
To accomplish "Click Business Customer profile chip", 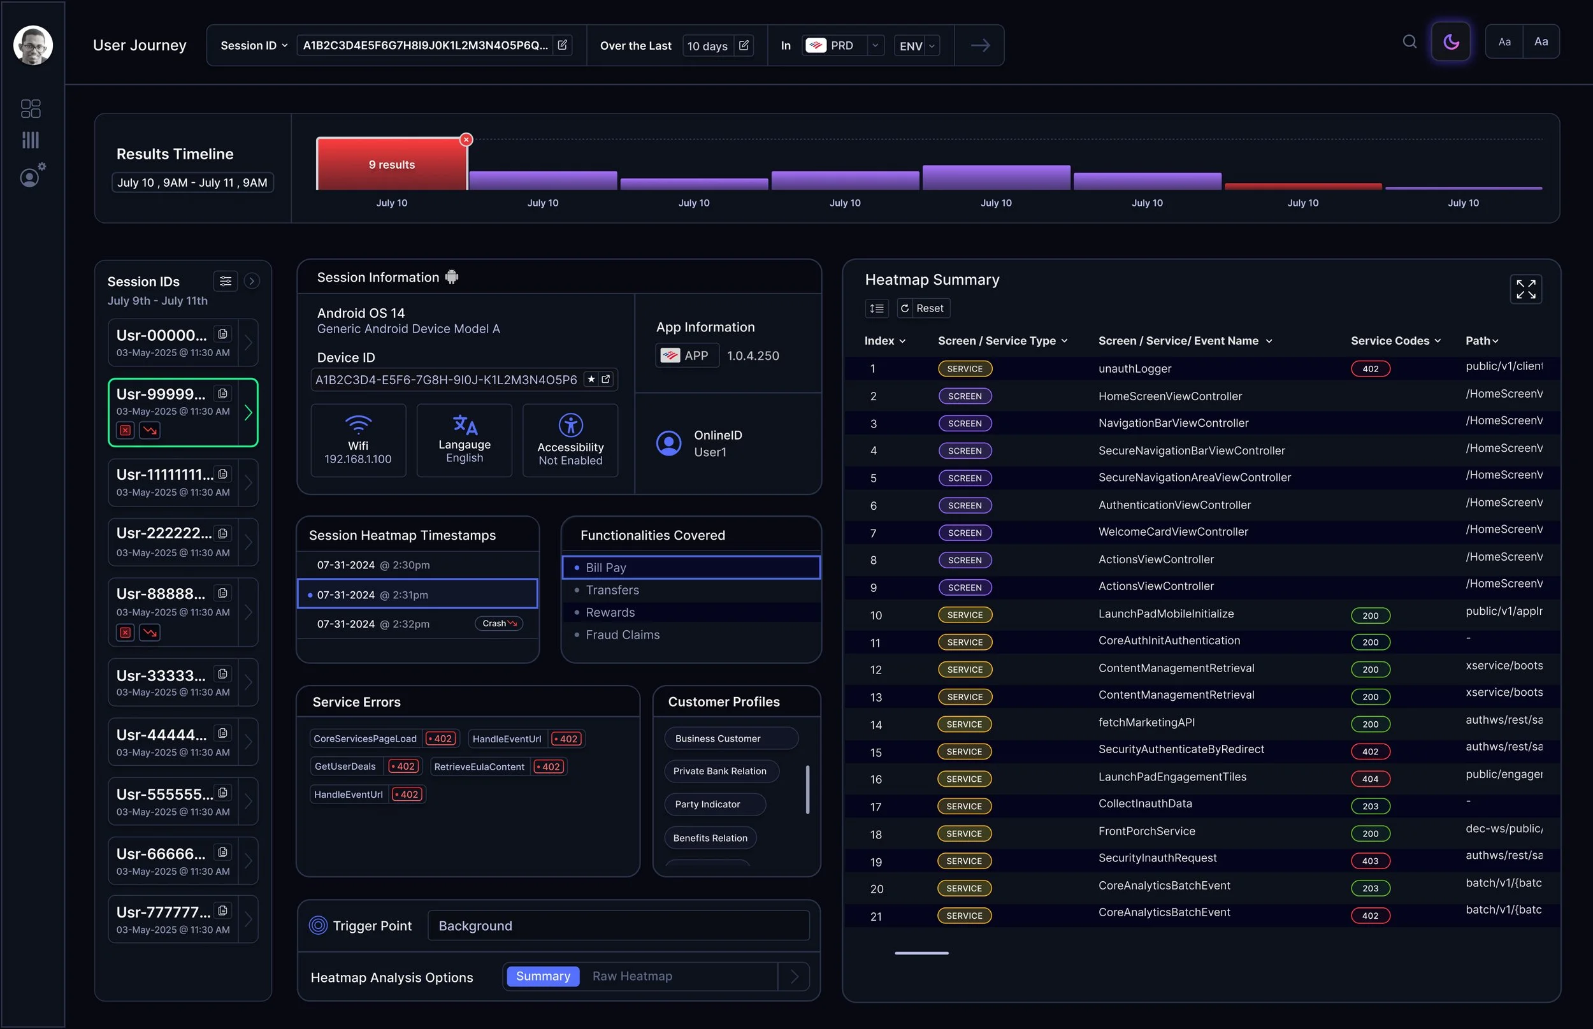I will tap(731, 738).
